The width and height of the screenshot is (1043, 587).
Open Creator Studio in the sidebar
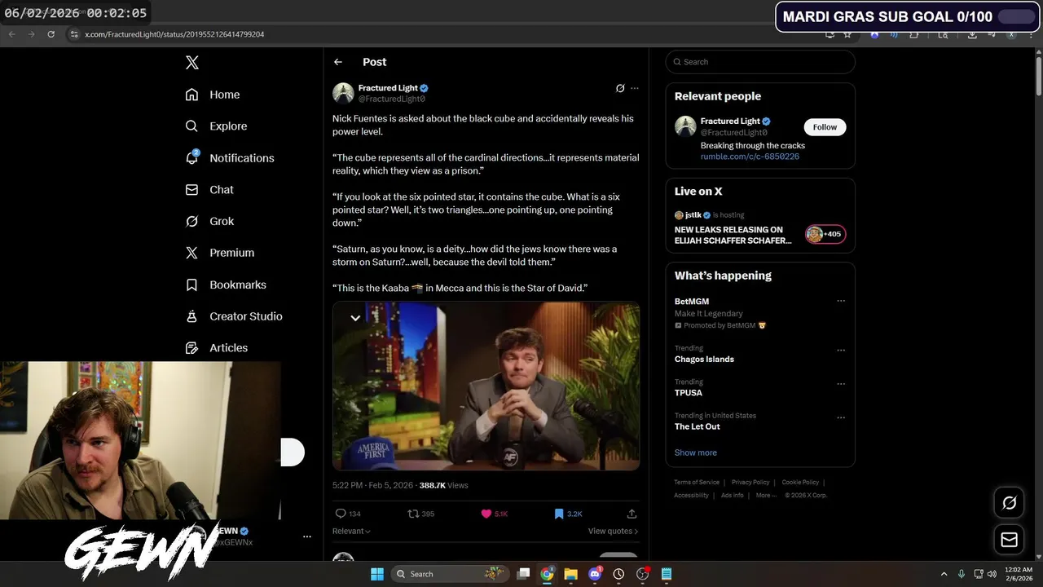pos(234,316)
